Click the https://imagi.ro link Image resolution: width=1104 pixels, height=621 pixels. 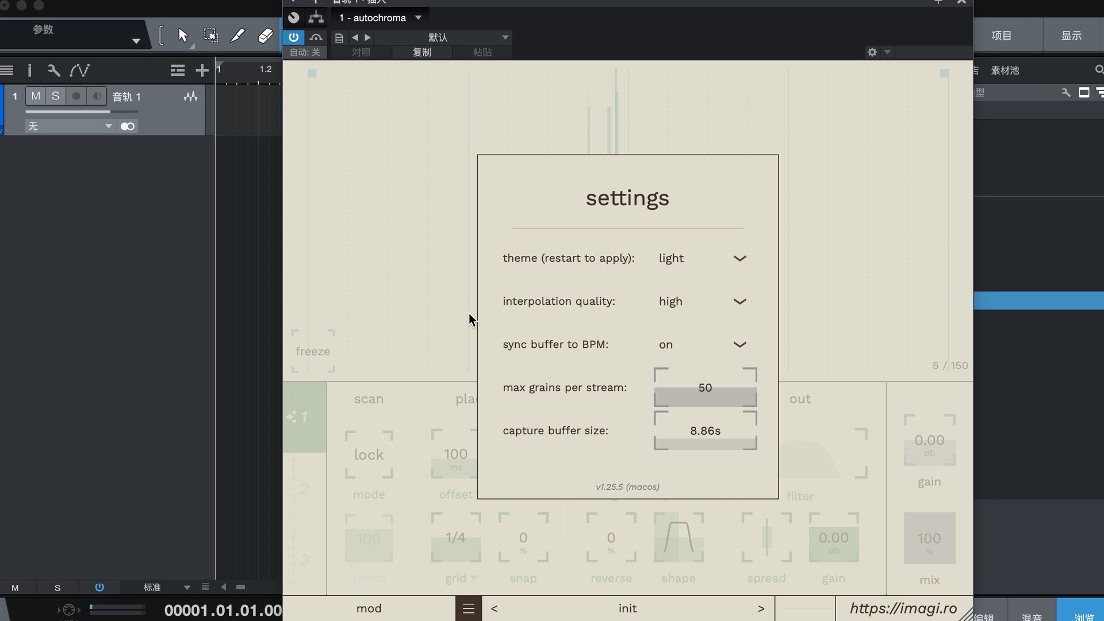[x=903, y=608]
